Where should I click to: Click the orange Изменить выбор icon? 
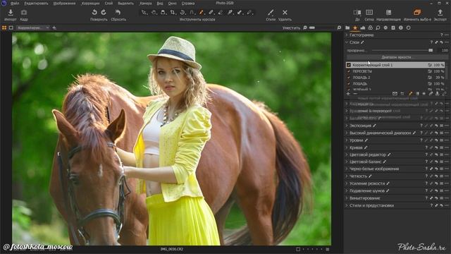(417, 12)
